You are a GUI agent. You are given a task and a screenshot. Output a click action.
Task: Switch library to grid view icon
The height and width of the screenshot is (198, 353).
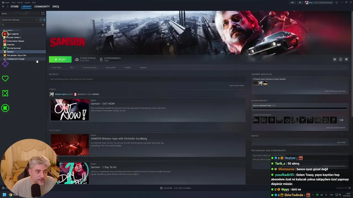43,13
